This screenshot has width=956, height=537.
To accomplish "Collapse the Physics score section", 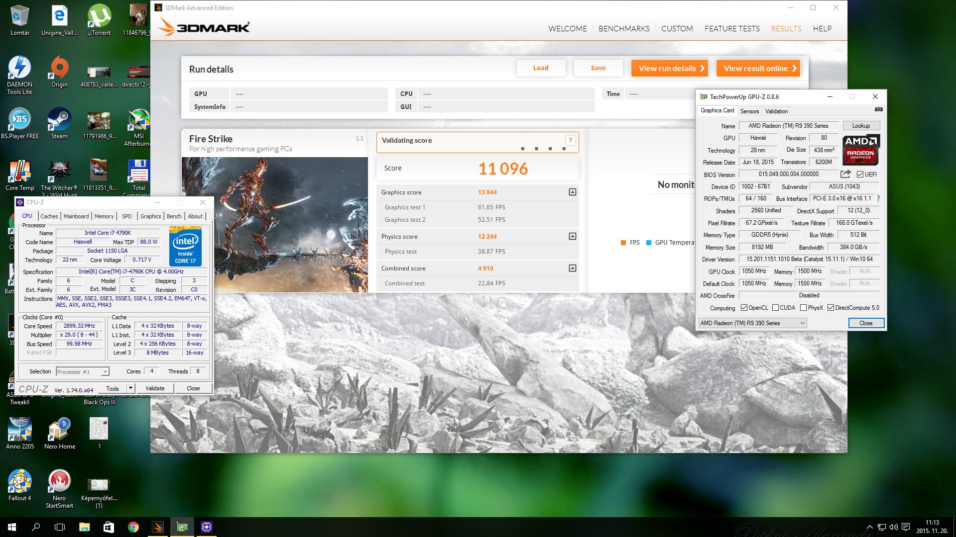I will tap(573, 236).
